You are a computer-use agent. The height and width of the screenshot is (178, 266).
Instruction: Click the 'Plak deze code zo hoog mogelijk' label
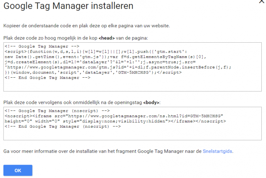click(50, 38)
